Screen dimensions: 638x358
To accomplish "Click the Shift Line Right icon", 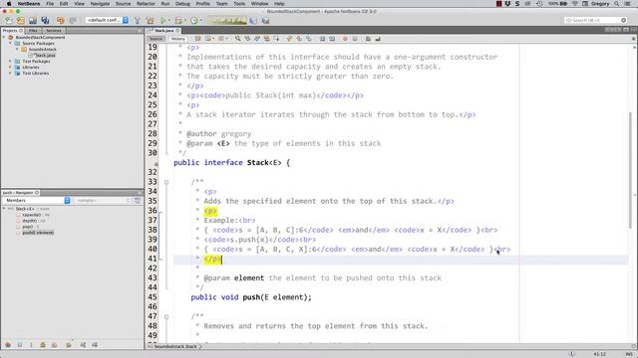I will (332, 39).
